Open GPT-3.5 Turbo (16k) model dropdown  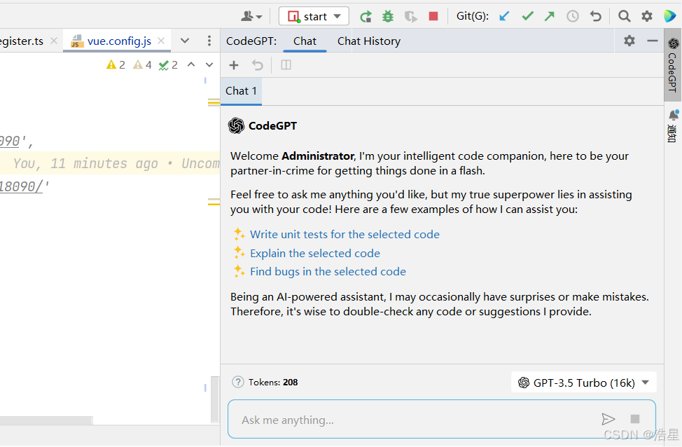[583, 383]
